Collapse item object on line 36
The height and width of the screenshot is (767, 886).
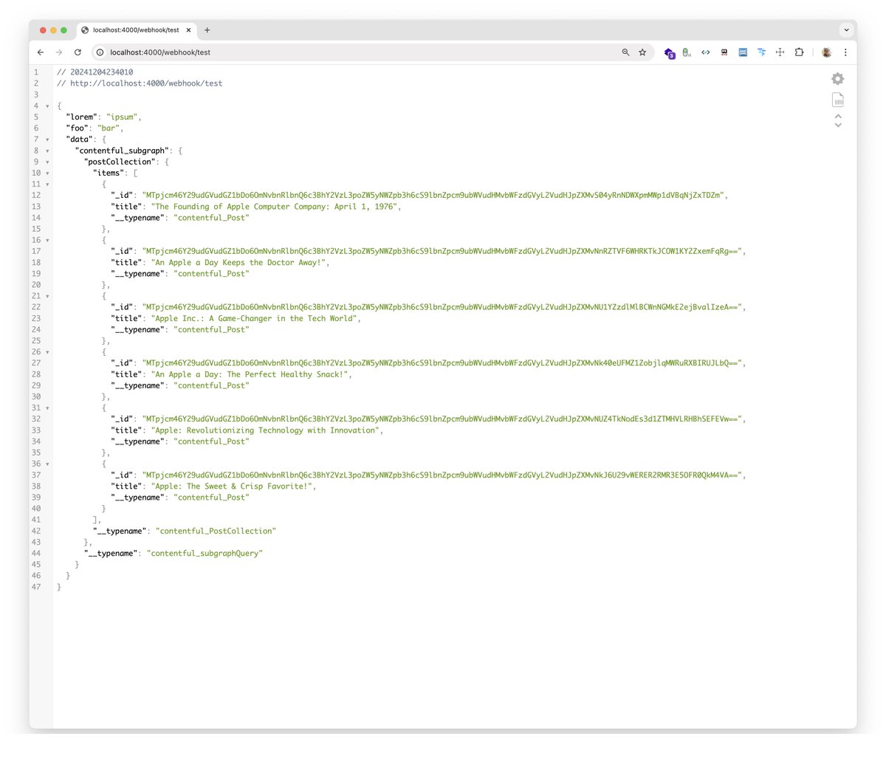48,464
